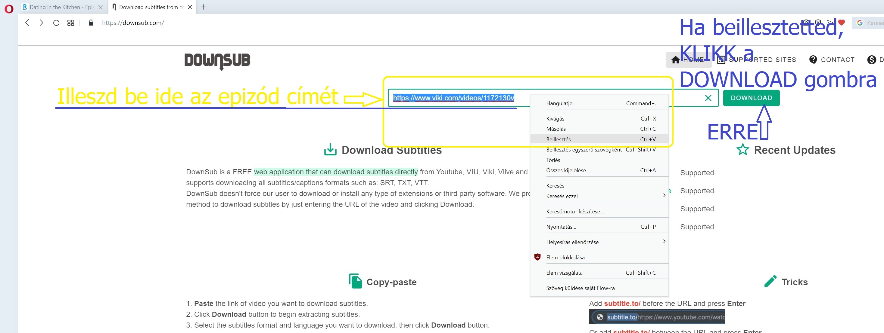
Task: Click the subtitle.to example URL image
Action: [x=657, y=317]
